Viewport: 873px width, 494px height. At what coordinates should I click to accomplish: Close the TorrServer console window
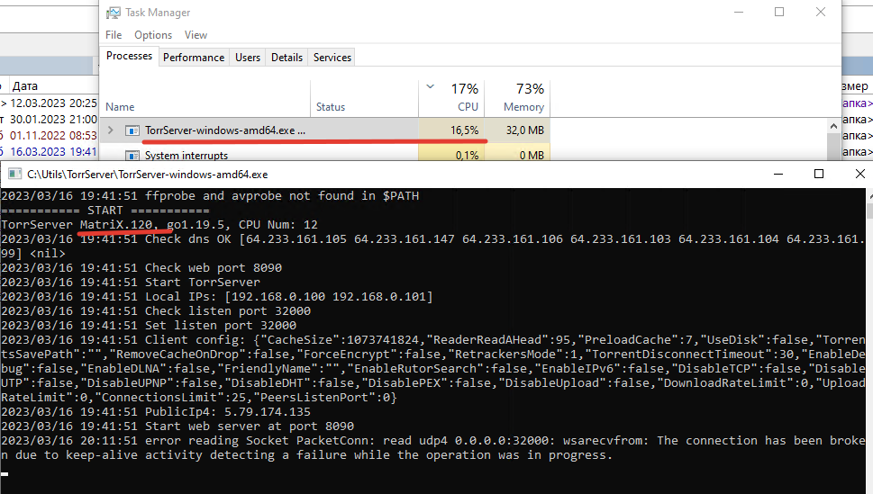(859, 175)
